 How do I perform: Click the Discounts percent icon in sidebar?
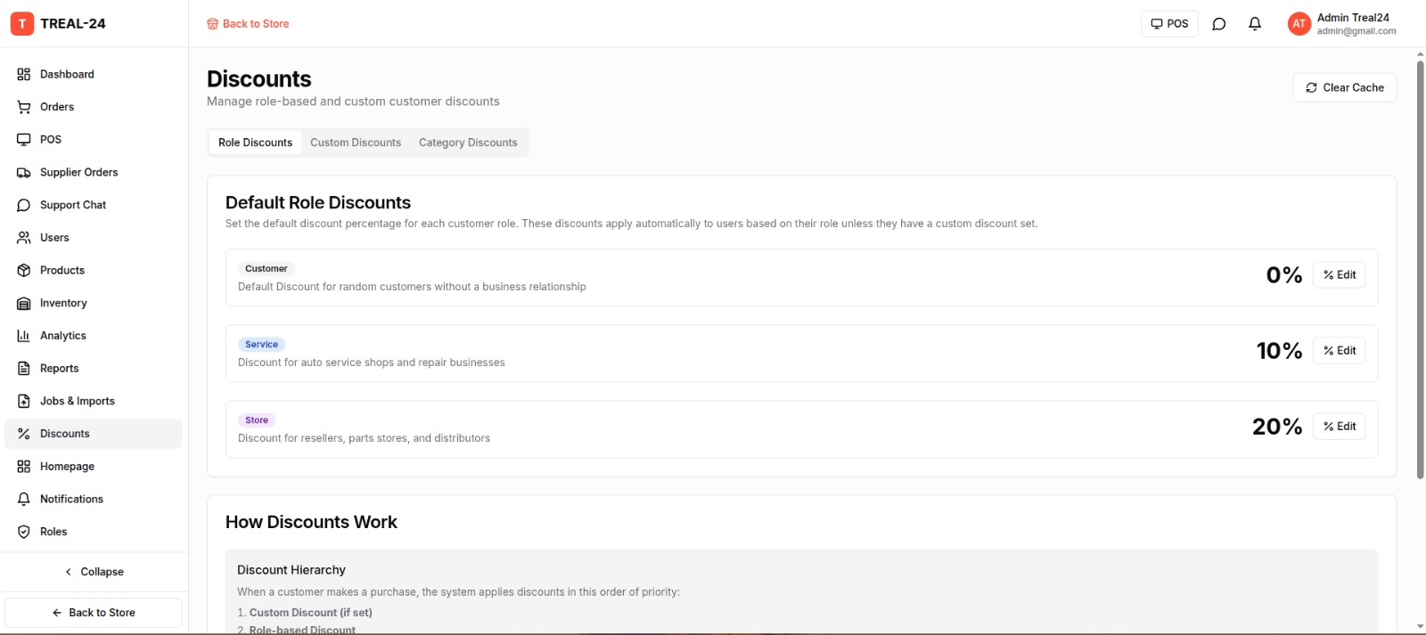click(24, 434)
